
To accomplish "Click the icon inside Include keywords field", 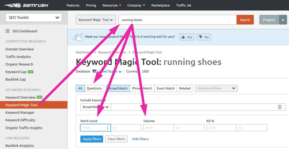I will tap(280, 107).
